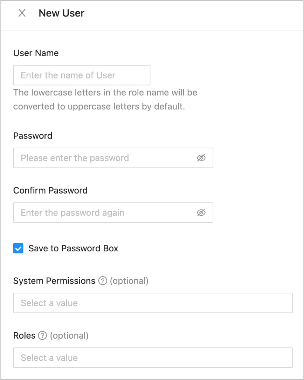Click the "New User" panel title
Screen dimensions: 304x380
click(x=62, y=13)
